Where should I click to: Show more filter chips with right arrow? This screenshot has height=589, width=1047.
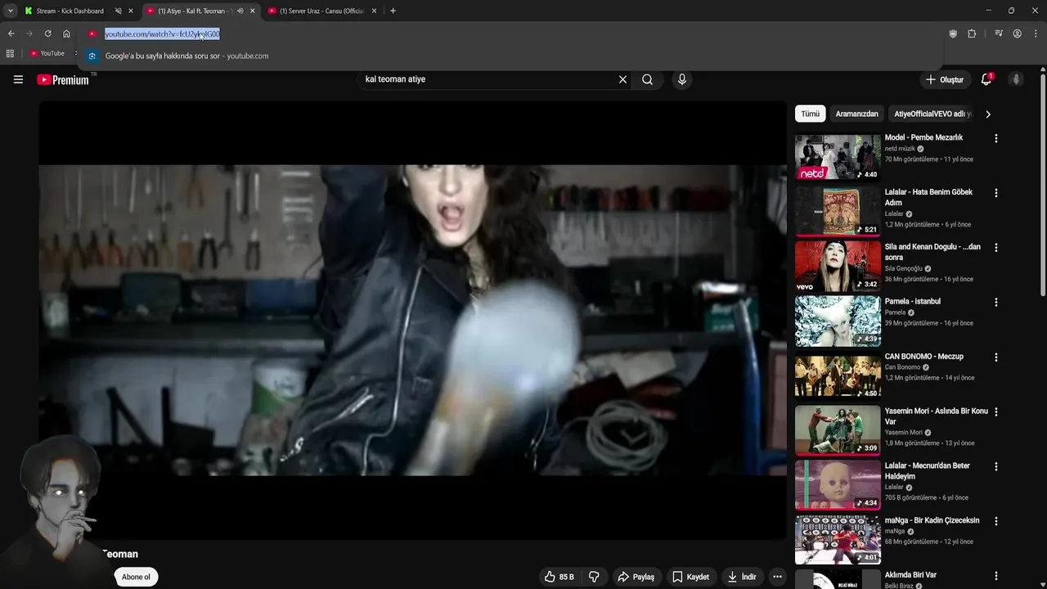(987, 114)
